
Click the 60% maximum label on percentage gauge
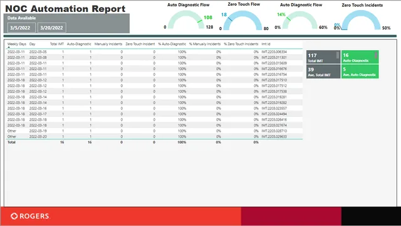tap(323, 27)
